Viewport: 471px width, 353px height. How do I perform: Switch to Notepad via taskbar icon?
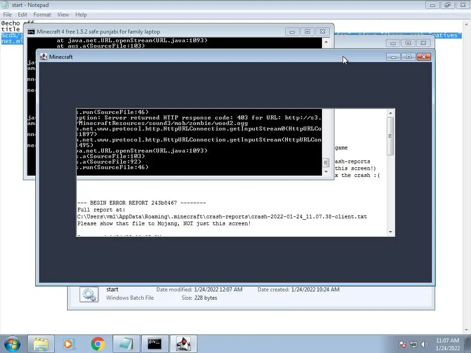pos(126,344)
